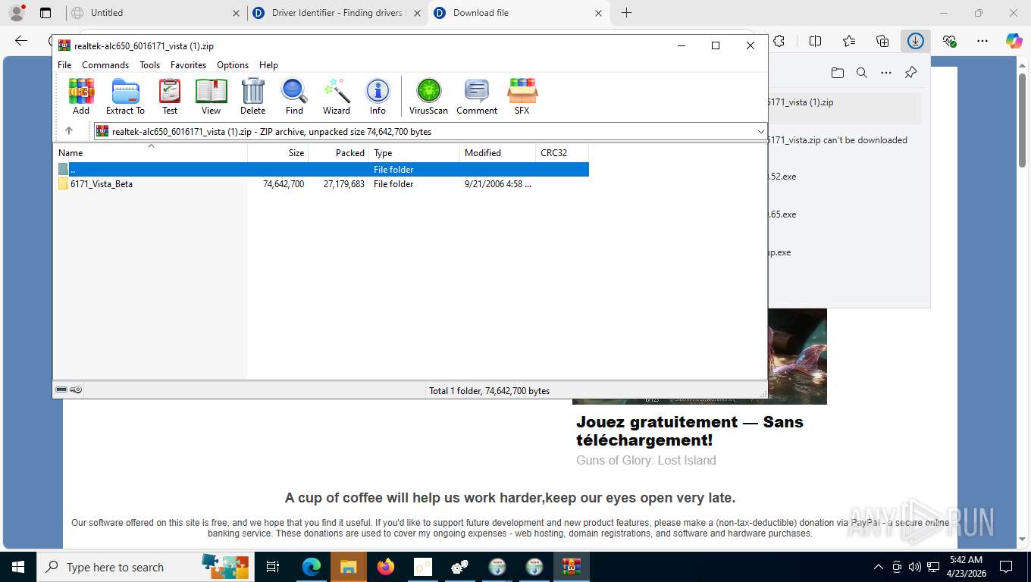This screenshot has height=582, width=1031.
Task: Open Edge Collections icon
Action: tap(882, 41)
